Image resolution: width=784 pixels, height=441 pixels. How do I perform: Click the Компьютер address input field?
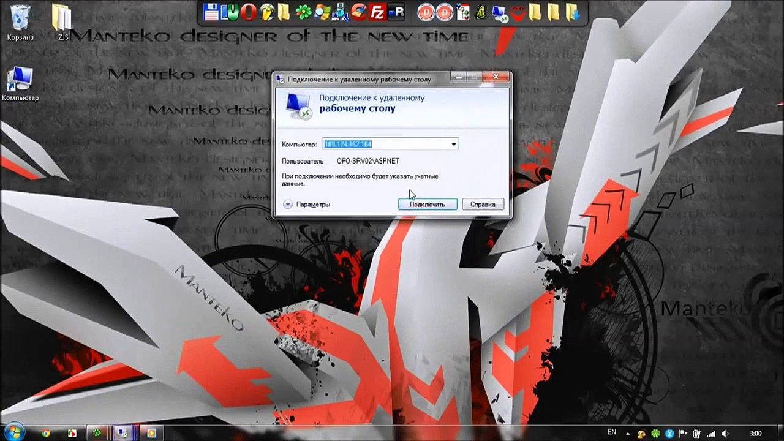click(390, 144)
